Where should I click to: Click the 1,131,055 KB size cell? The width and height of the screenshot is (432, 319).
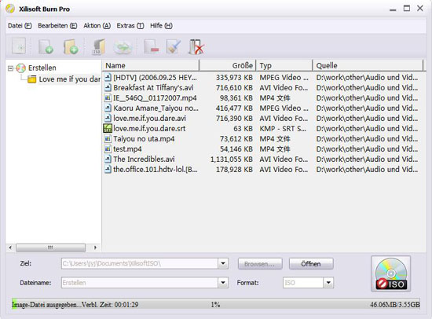(232, 159)
